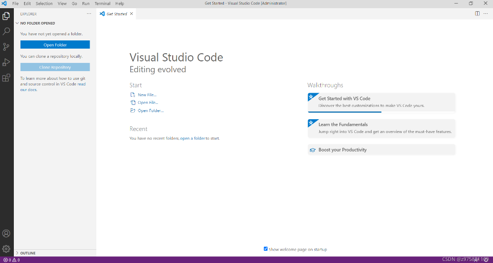493x263 pixels.
Task: Open editor more actions ellipsis
Action: 486,13
